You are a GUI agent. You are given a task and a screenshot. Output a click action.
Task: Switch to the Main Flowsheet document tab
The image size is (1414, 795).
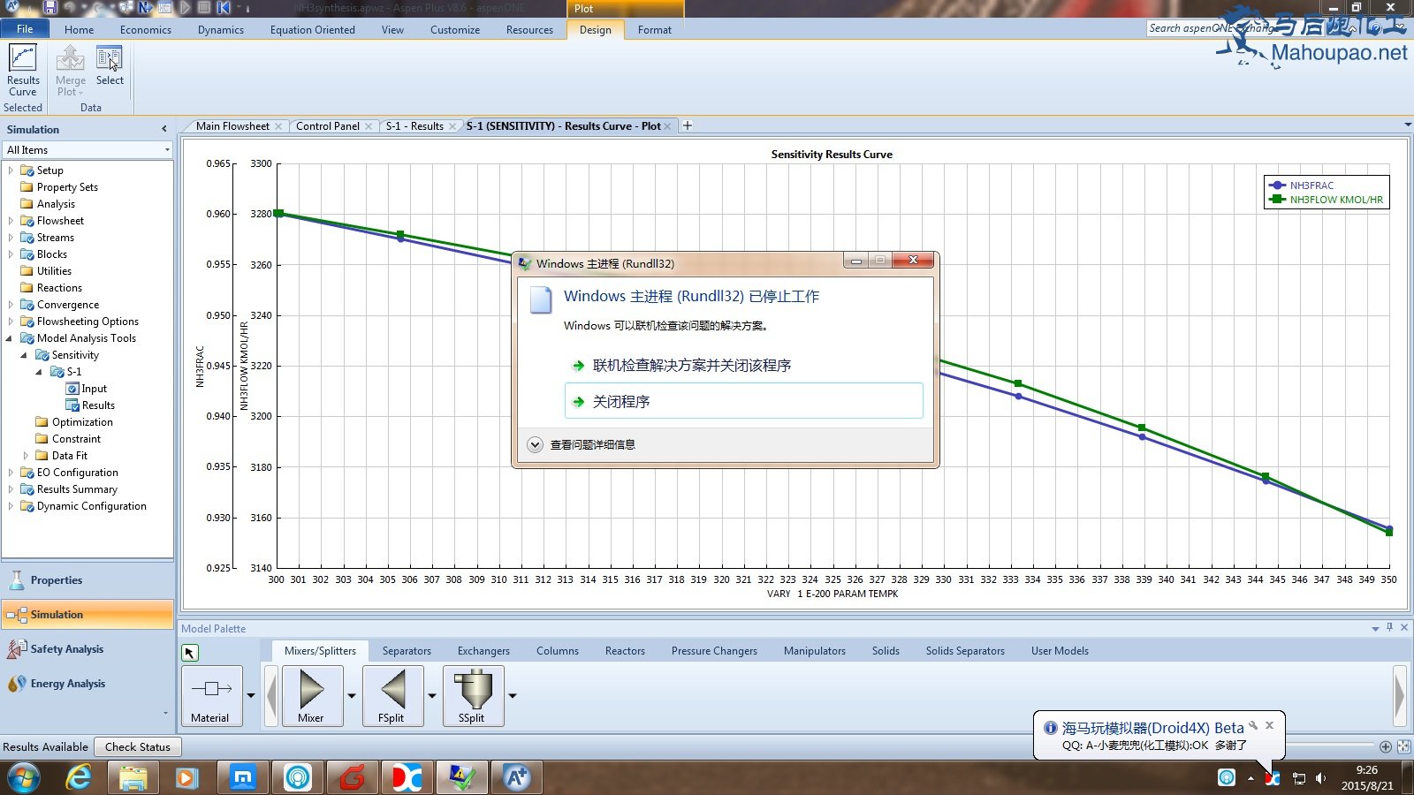pos(232,126)
